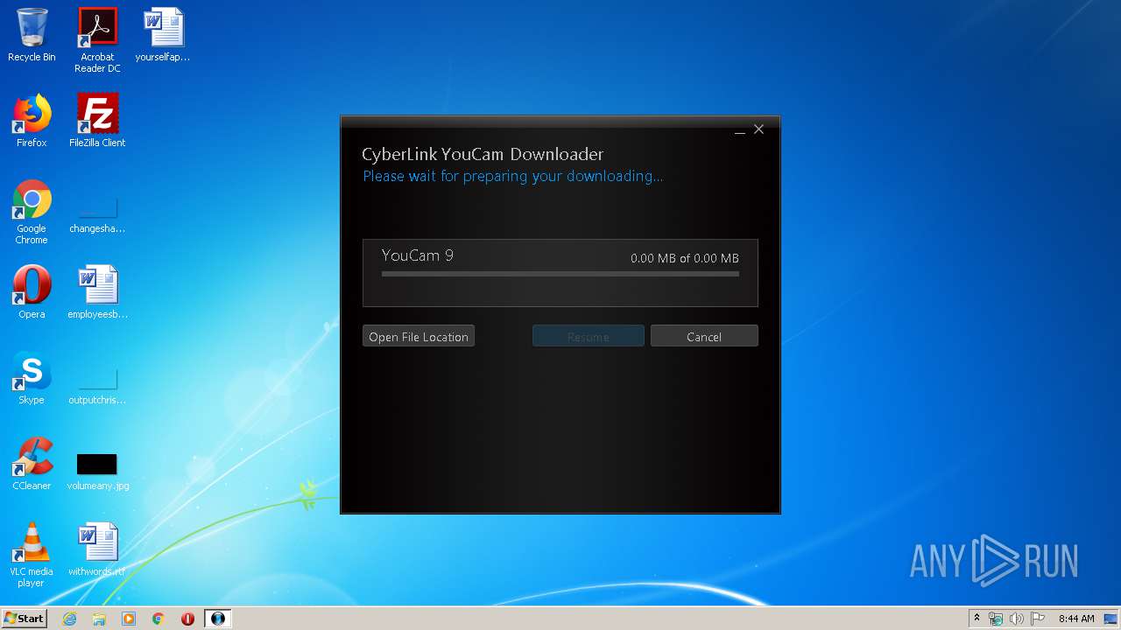
Task: Open Windows Explorer folder in taskbar
Action: click(x=99, y=619)
